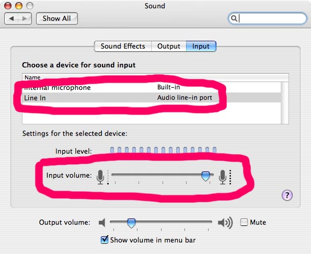311x254 pixels.
Task: Focus the search field in toolbar
Action: point(268,18)
